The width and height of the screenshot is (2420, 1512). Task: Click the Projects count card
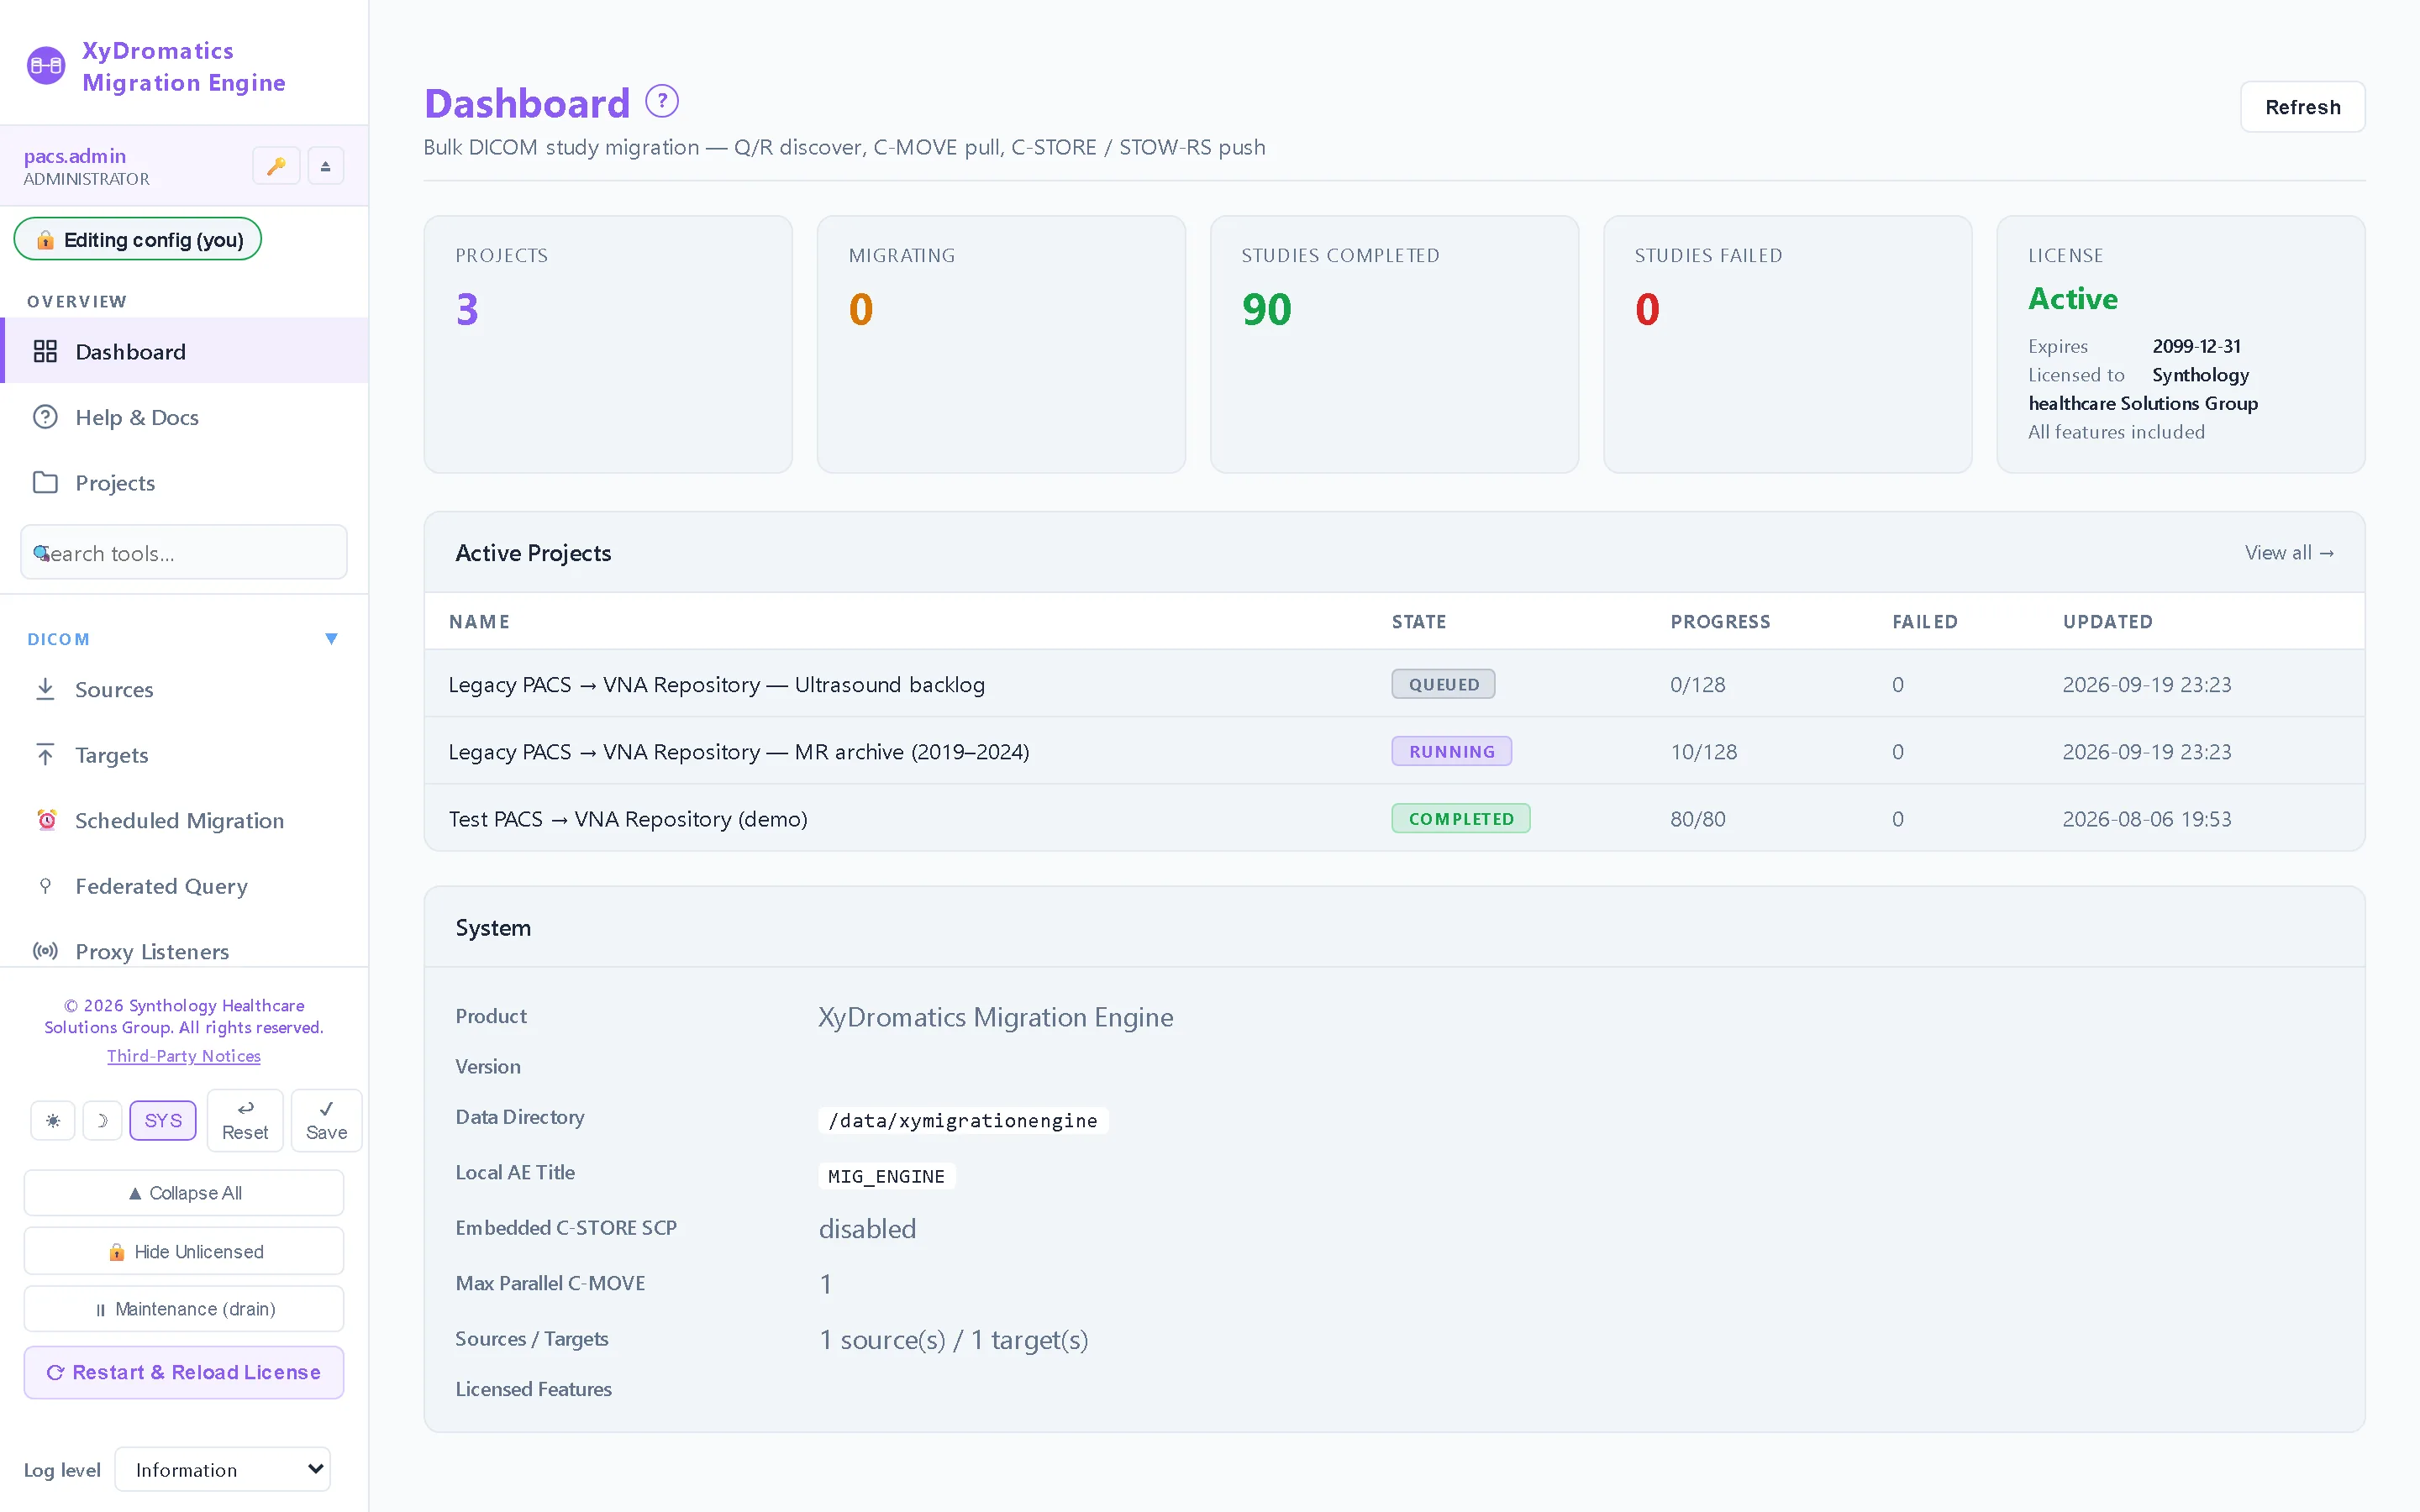(x=608, y=344)
